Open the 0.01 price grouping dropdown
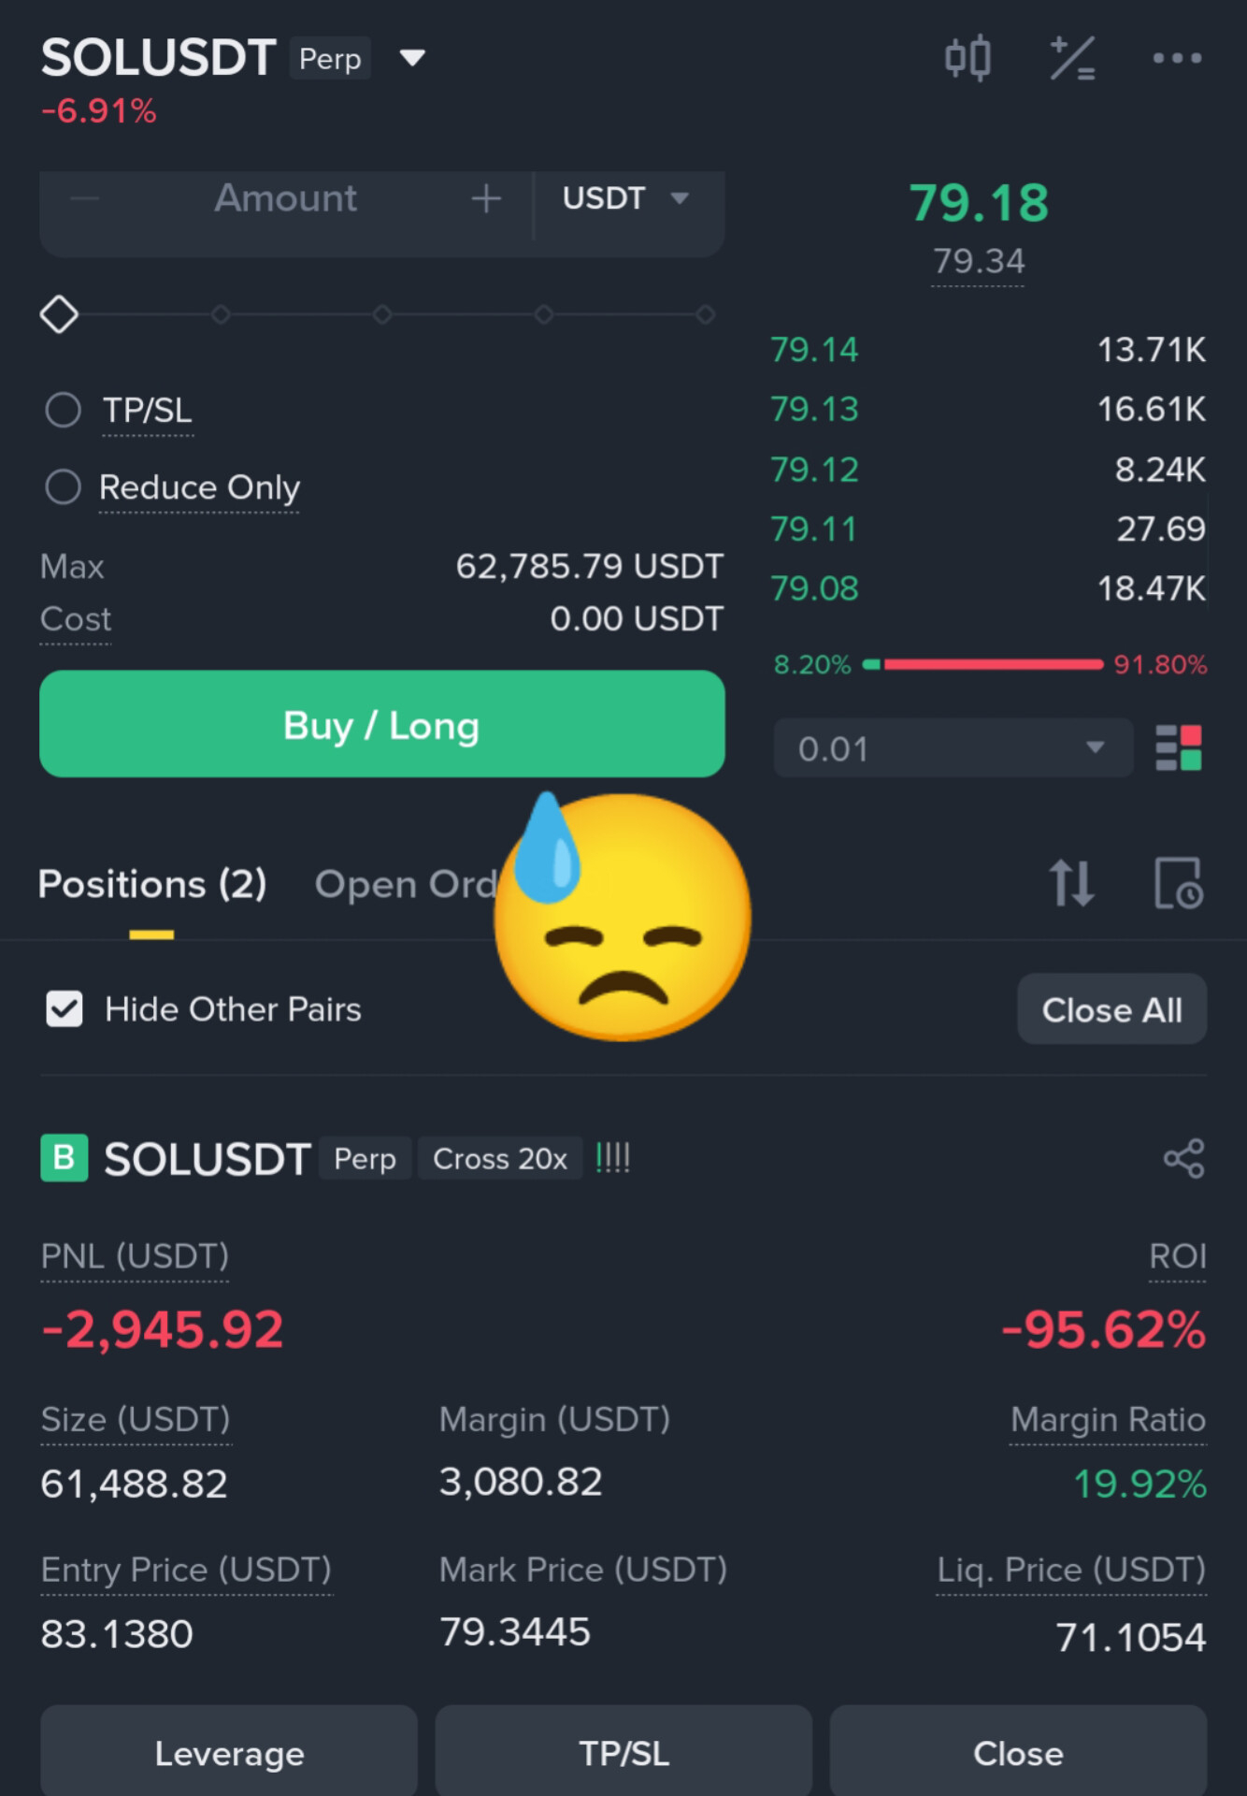The image size is (1247, 1796). (x=953, y=748)
